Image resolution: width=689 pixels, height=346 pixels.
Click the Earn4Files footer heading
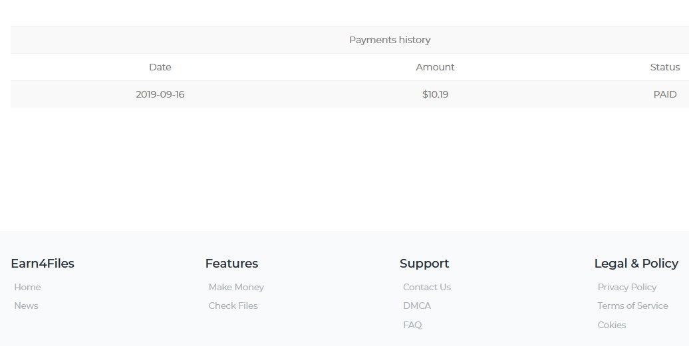point(43,264)
